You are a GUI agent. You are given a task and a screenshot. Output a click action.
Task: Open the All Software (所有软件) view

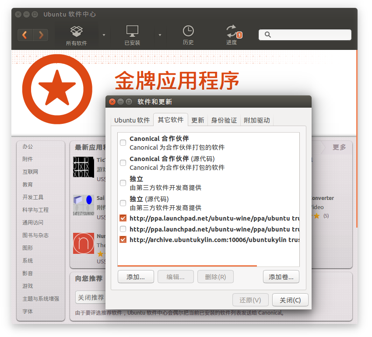pos(77,35)
